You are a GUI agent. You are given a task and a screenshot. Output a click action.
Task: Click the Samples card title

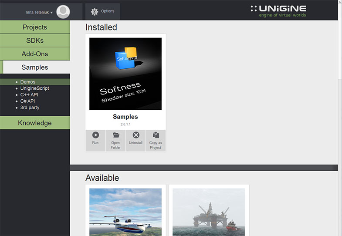point(125,117)
